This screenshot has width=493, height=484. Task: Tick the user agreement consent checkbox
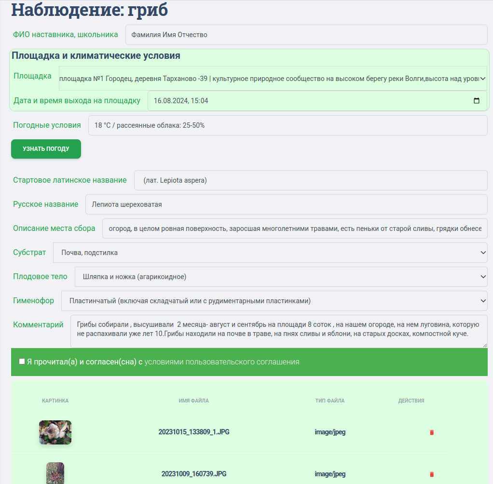tap(22, 362)
